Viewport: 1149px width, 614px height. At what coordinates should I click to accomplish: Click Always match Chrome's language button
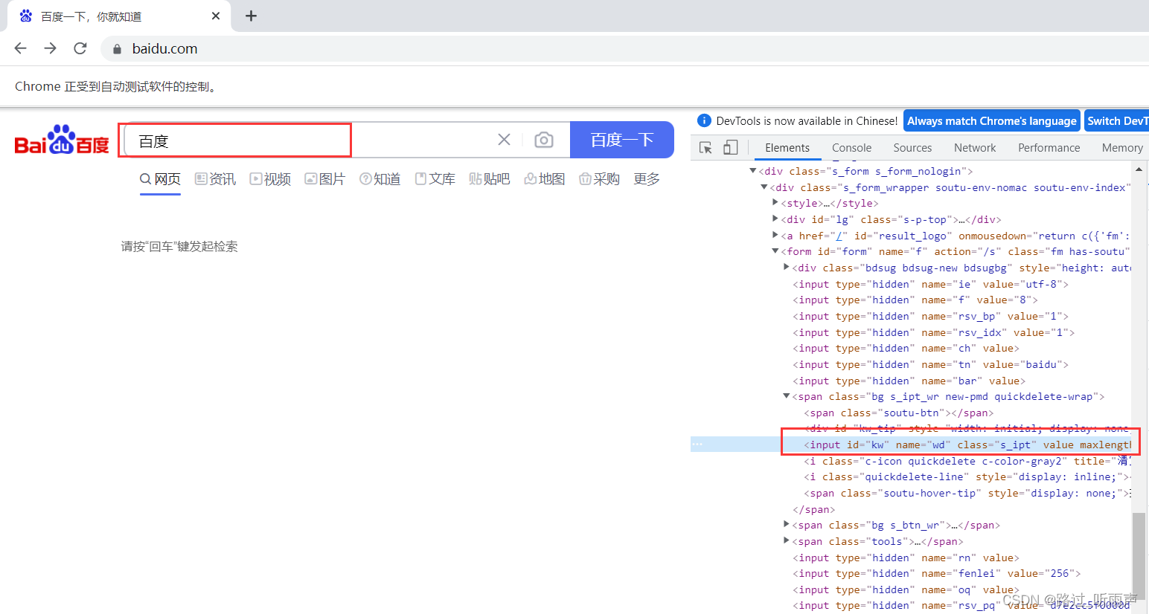tap(992, 120)
